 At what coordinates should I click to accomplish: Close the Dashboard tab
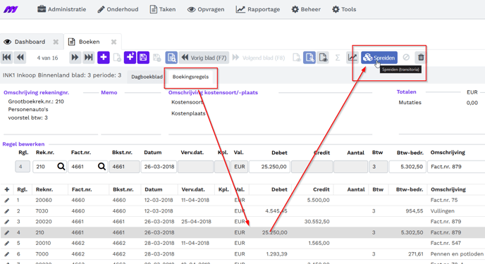56,42
